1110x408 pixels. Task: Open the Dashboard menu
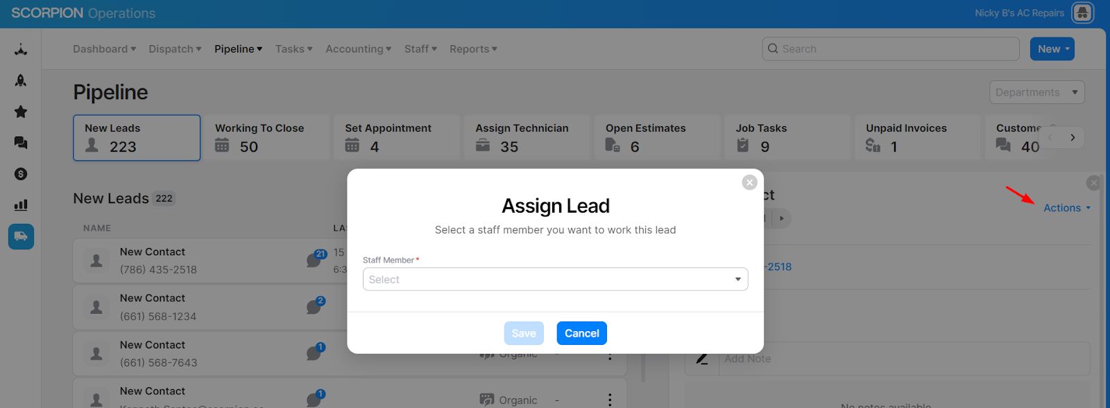click(104, 49)
